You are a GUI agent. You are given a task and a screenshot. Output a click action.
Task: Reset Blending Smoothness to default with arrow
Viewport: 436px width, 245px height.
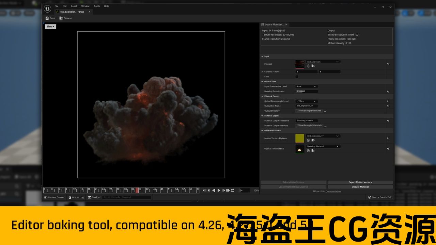click(x=388, y=92)
